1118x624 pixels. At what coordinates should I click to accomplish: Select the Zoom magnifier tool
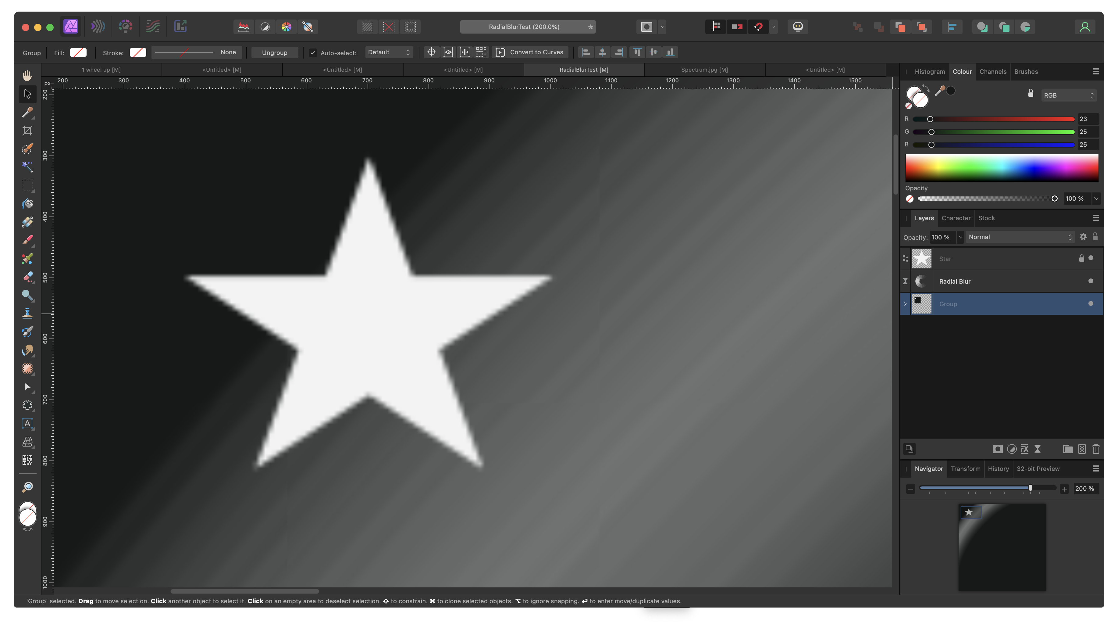[27, 487]
